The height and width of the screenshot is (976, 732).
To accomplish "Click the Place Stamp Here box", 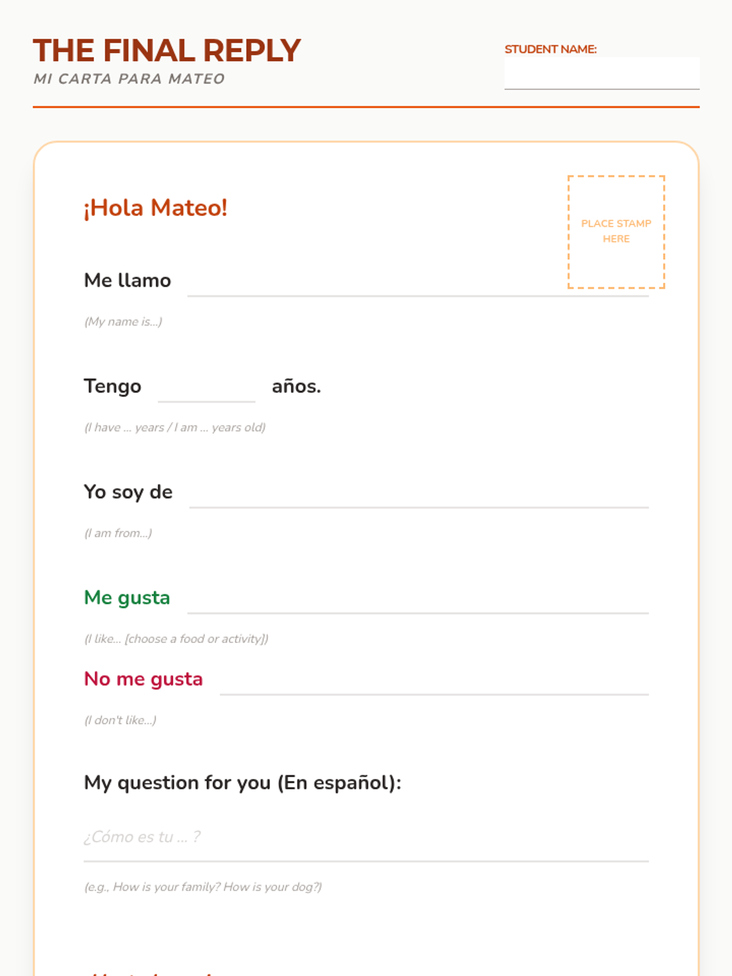I will 616,231.
